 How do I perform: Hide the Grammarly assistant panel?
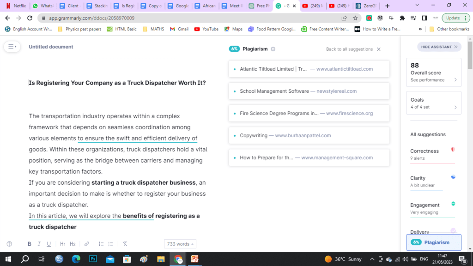click(439, 47)
